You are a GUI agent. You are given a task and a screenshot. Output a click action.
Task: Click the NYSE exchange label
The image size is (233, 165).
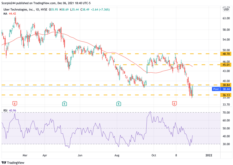pos(44,10)
